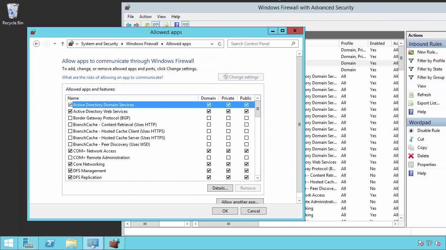
Task: Switch to Windows Firewall taskbar icon
Action: click(x=115, y=243)
